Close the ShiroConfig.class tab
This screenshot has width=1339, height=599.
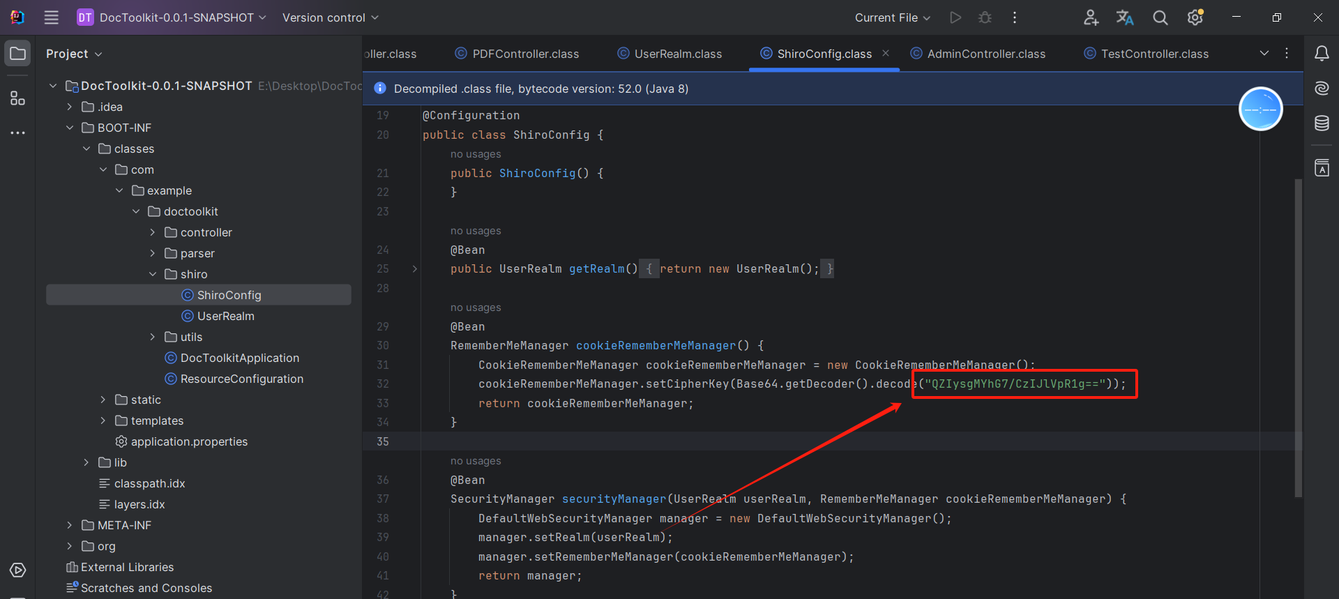886,53
